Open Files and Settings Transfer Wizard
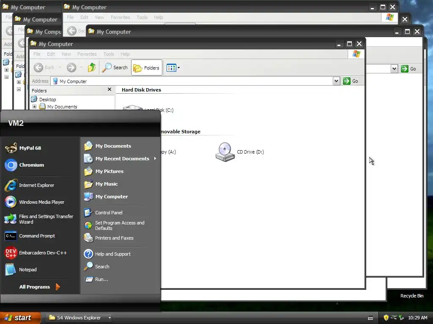This screenshot has height=324, width=433. [39, 219]
